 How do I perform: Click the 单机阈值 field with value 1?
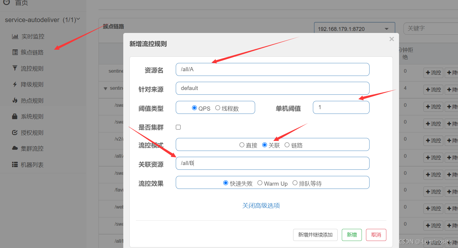pyautogui.click(x=341, y=107)
